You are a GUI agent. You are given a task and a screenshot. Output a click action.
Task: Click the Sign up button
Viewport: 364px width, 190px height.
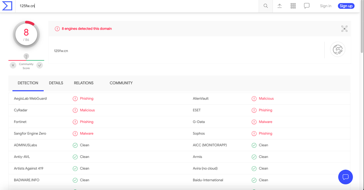click(346, 6)
